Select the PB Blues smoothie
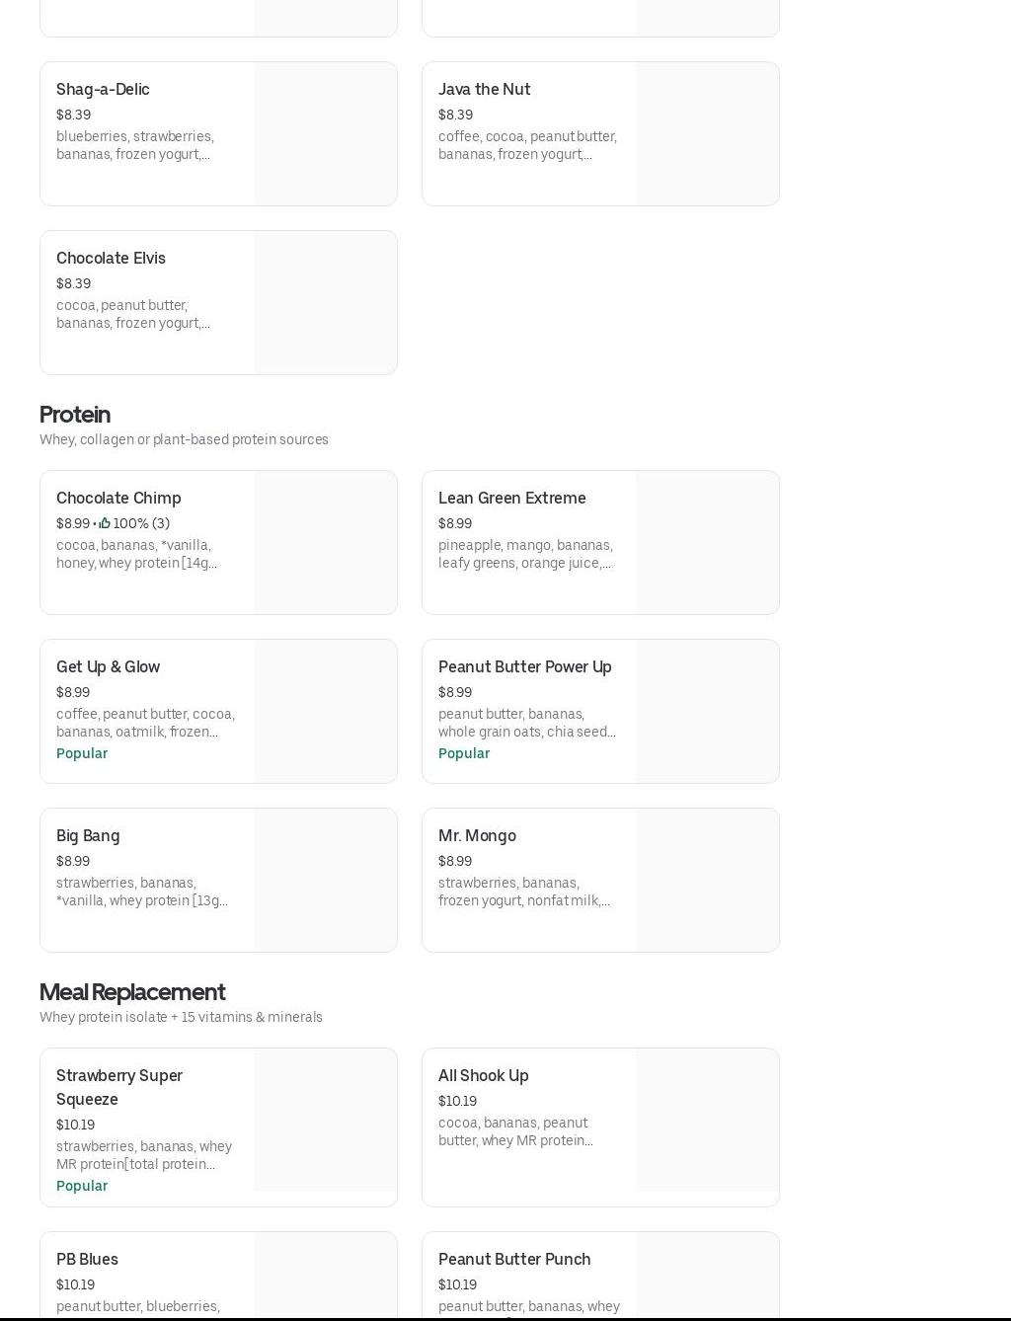 tap(87, 1260)
